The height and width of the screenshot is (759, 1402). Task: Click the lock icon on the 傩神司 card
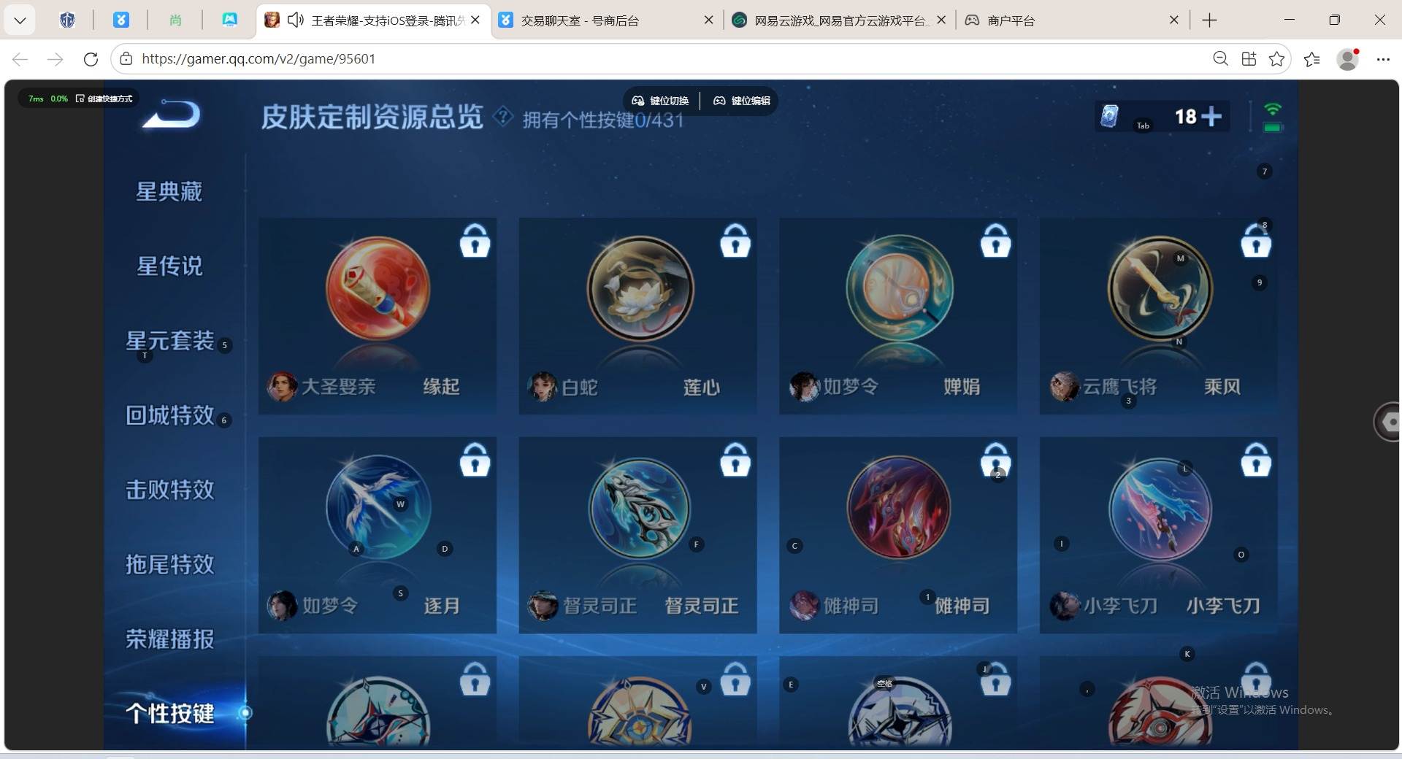point(995,460)
